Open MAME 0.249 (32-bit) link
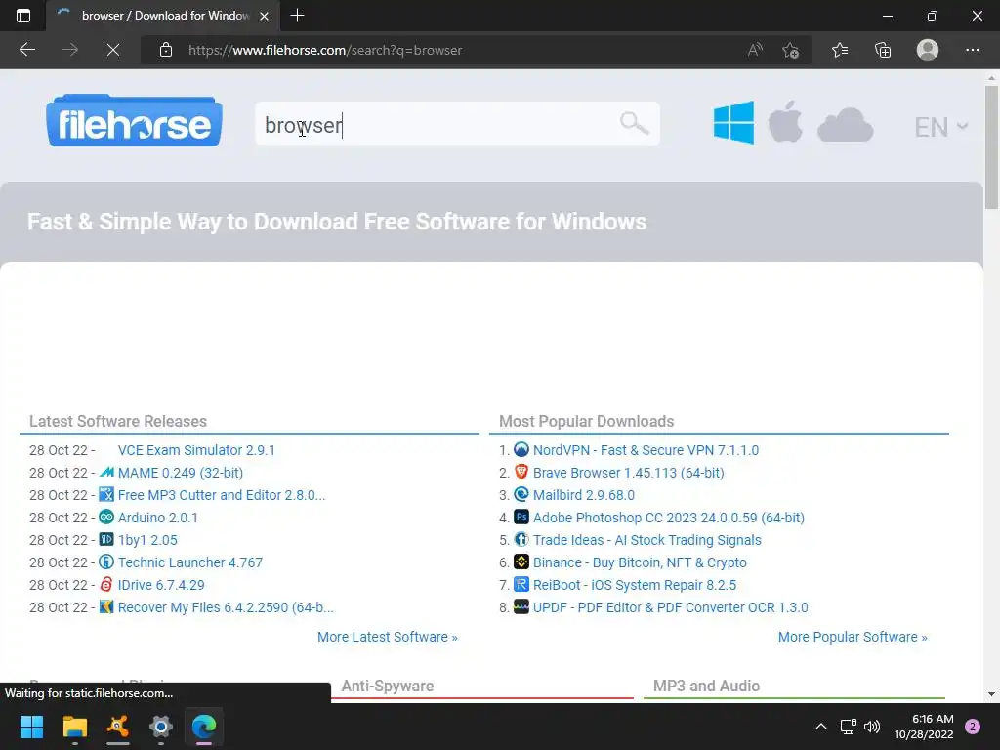Viewport: 1000px width, 750px height. [x=181, y=473]
